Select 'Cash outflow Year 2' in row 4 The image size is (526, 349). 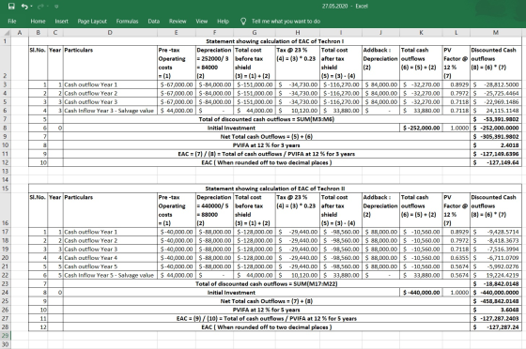click(110, 93)
